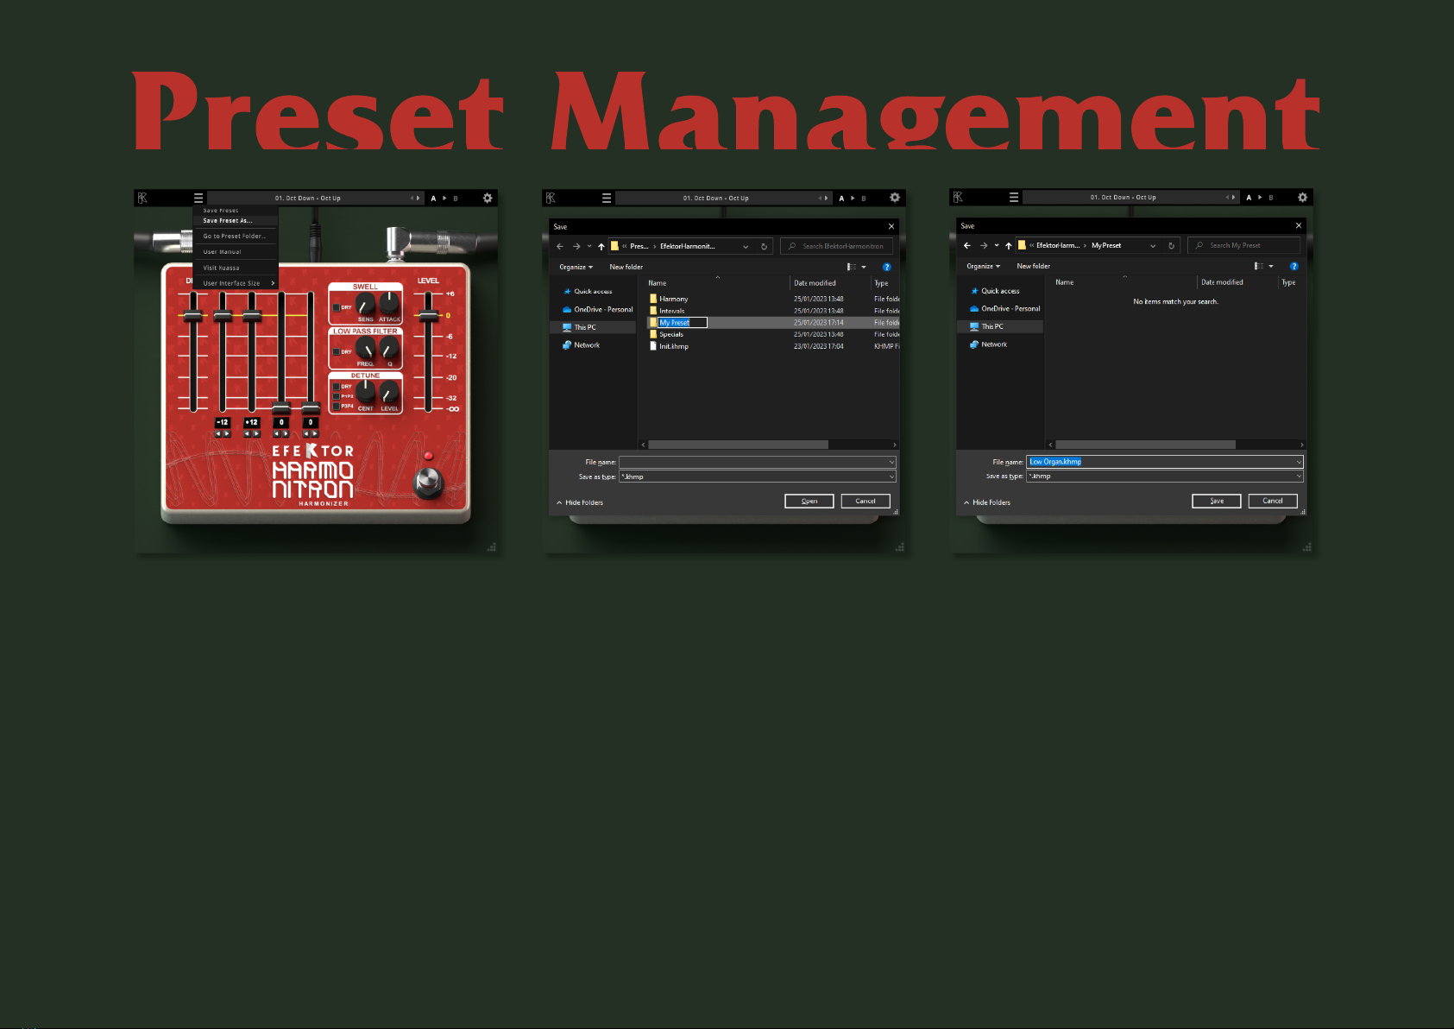
Task: Collapse Hide Folders in the dialog with the Open button
Action: click(x=579, y=502)
